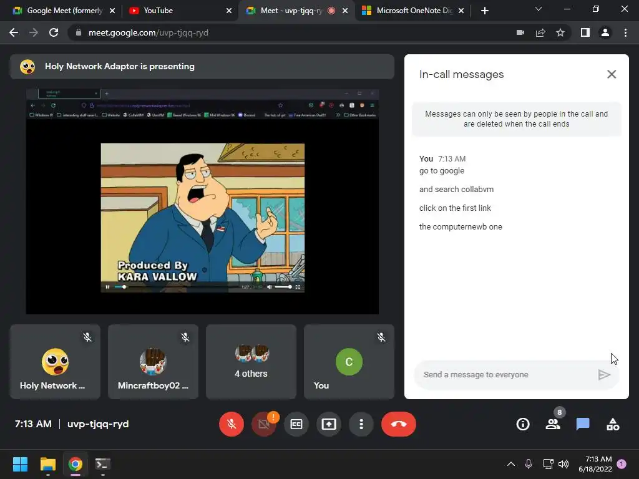This screenshot has height=479, width=639.
Task: Open the 4 others tile
Action: [251, 362]
